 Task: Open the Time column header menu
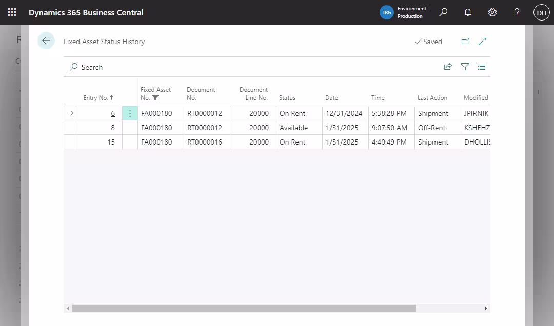point(378,98)
